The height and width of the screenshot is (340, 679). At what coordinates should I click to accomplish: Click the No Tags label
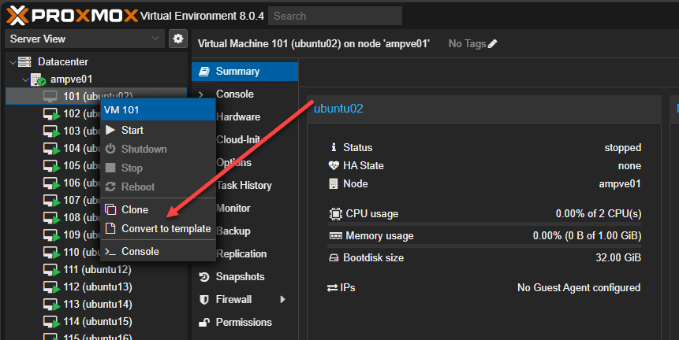(x=467, y=43)
